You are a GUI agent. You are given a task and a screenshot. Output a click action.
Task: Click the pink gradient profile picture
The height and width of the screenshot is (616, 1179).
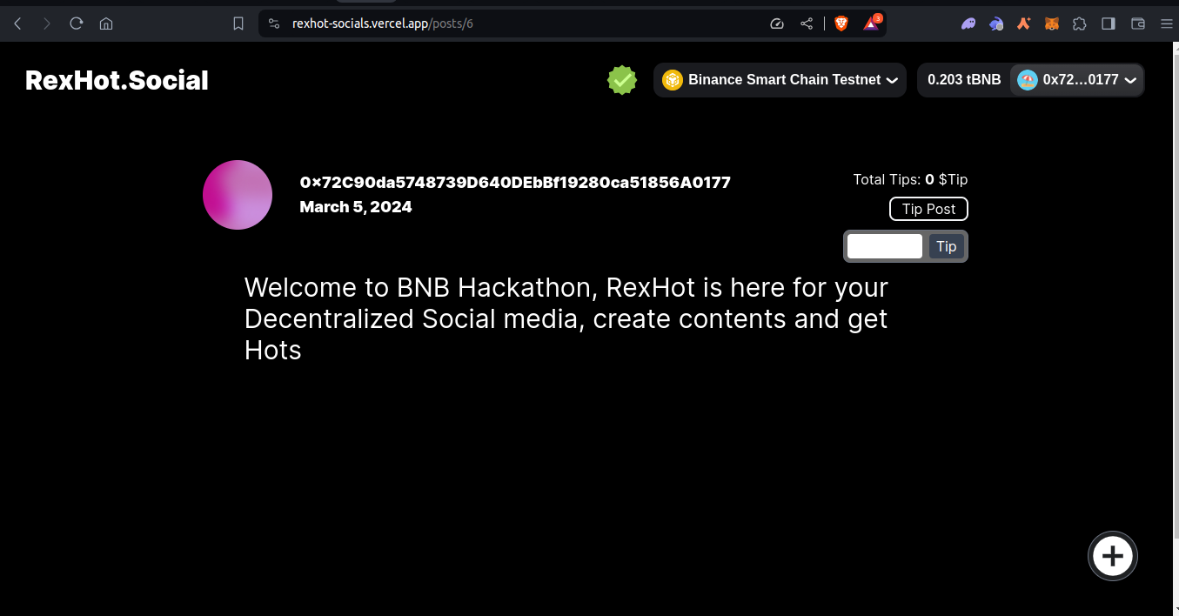[238, 195]
